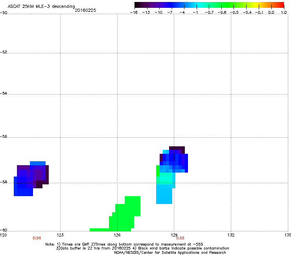The image size is (291, 255).
Task: Click the -7 color bar label
Action: point(169,13)
